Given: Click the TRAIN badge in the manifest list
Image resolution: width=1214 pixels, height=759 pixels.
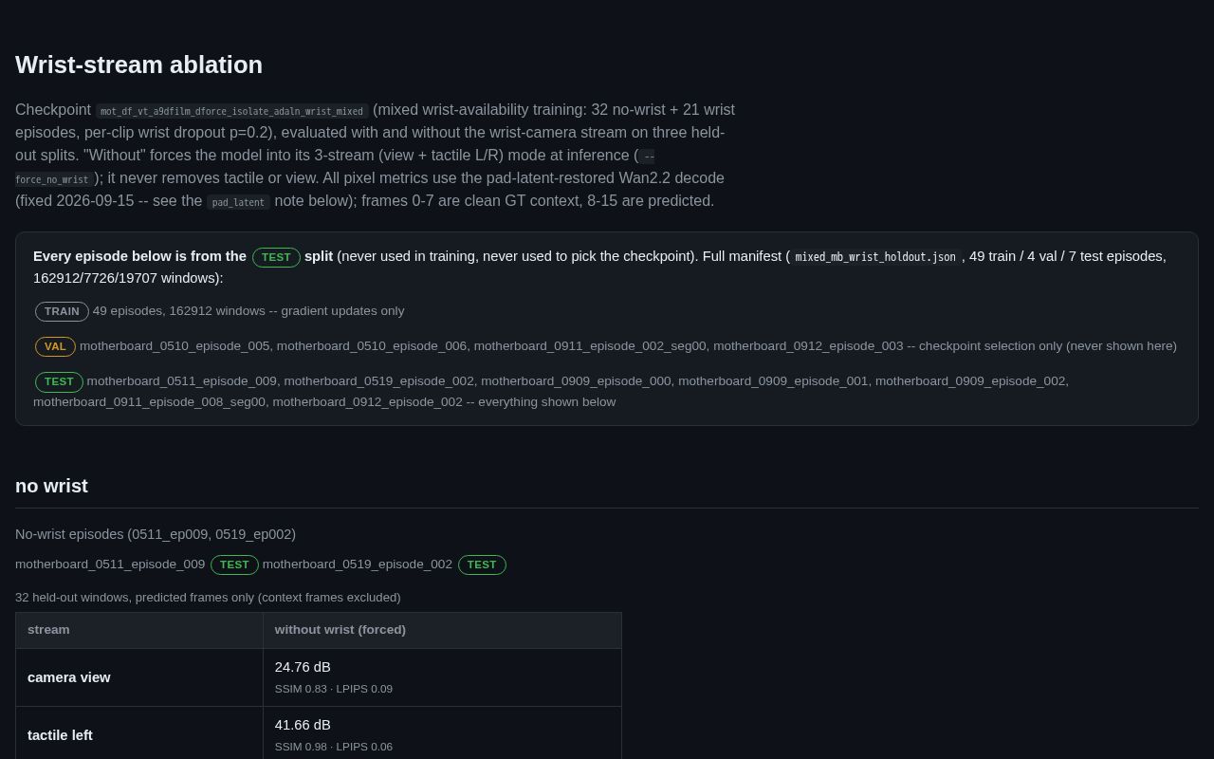Looking at the screenshot, I should point(62,311).
